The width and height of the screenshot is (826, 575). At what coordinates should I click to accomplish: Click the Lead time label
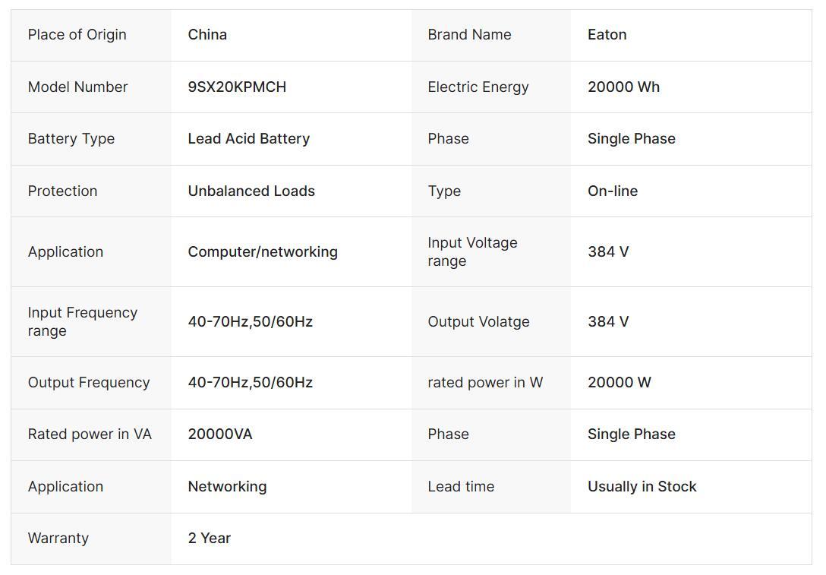pos(460,486)
